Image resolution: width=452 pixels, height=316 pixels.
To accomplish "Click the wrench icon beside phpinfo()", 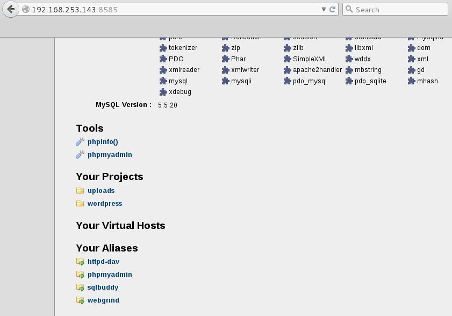I will pos(80,142).
